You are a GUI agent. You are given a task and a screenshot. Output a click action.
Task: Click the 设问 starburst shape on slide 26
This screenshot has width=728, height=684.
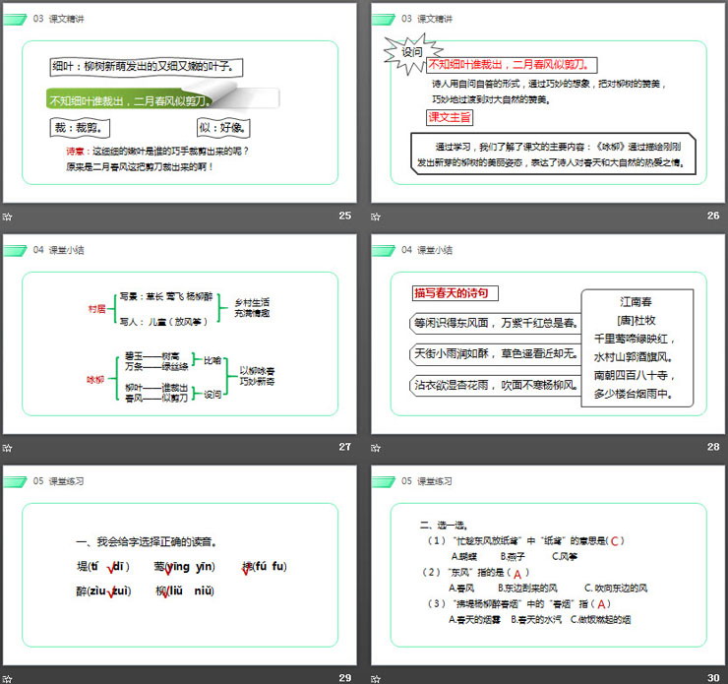411,52
